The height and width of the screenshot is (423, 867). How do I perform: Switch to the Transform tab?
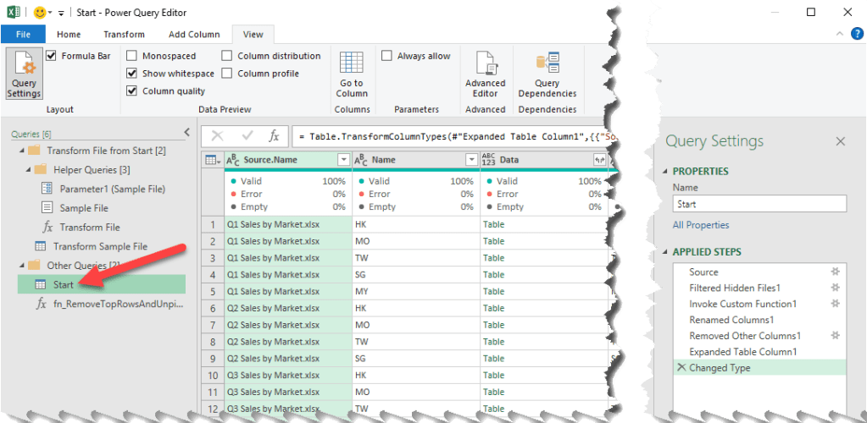(x=124, y=35)
